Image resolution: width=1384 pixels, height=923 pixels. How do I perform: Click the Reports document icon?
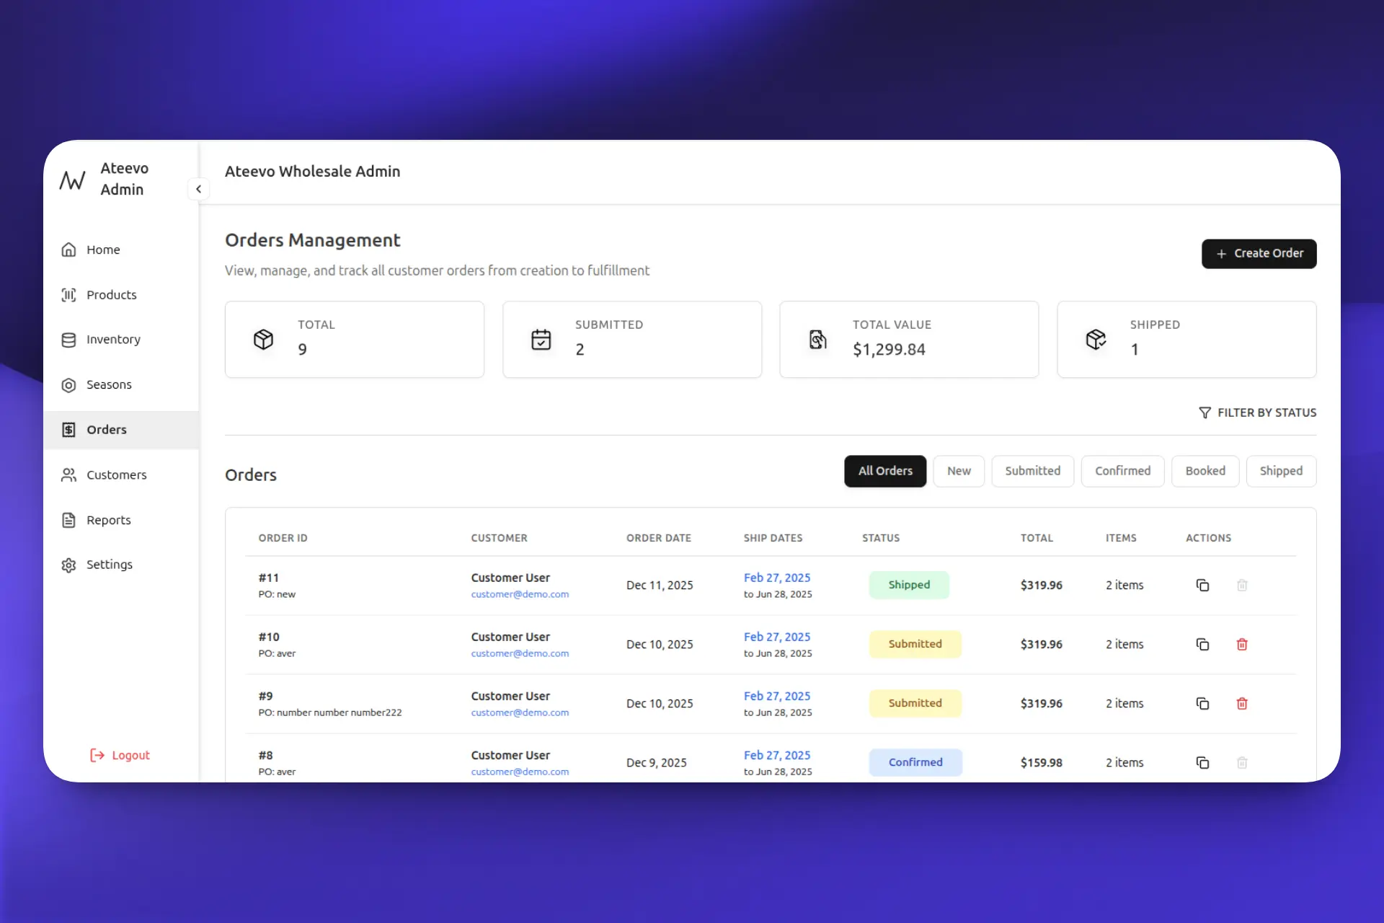pyautogui.click(x=68, y=520)
